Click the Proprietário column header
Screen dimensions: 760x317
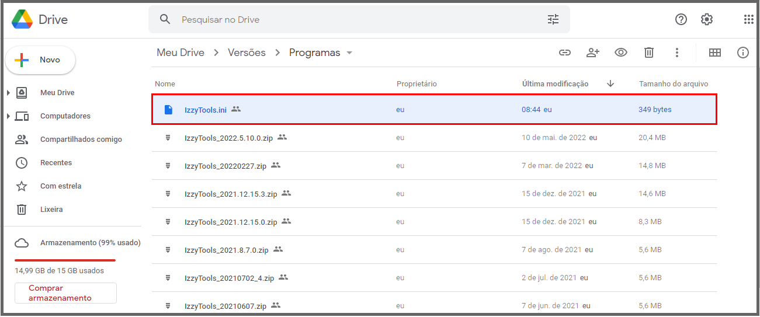coord(417,84)
